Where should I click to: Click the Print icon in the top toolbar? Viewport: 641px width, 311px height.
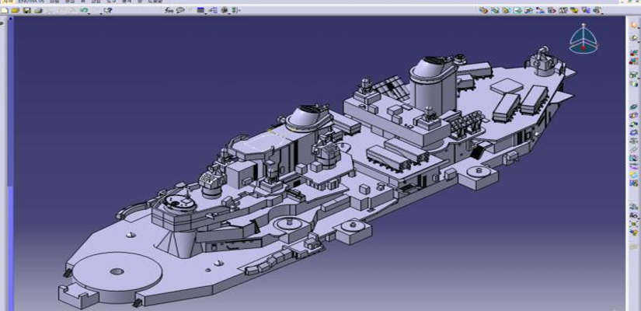[x=38, y=10]
